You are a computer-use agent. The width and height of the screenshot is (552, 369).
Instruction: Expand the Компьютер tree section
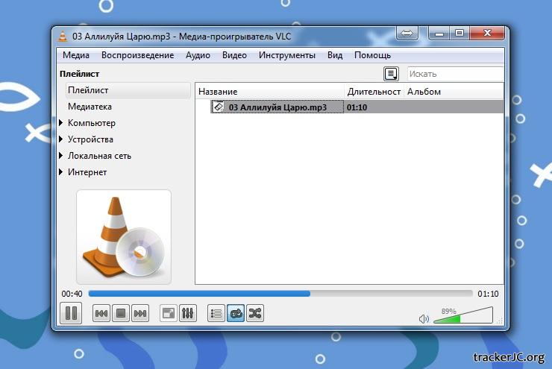tap(60, 123)
